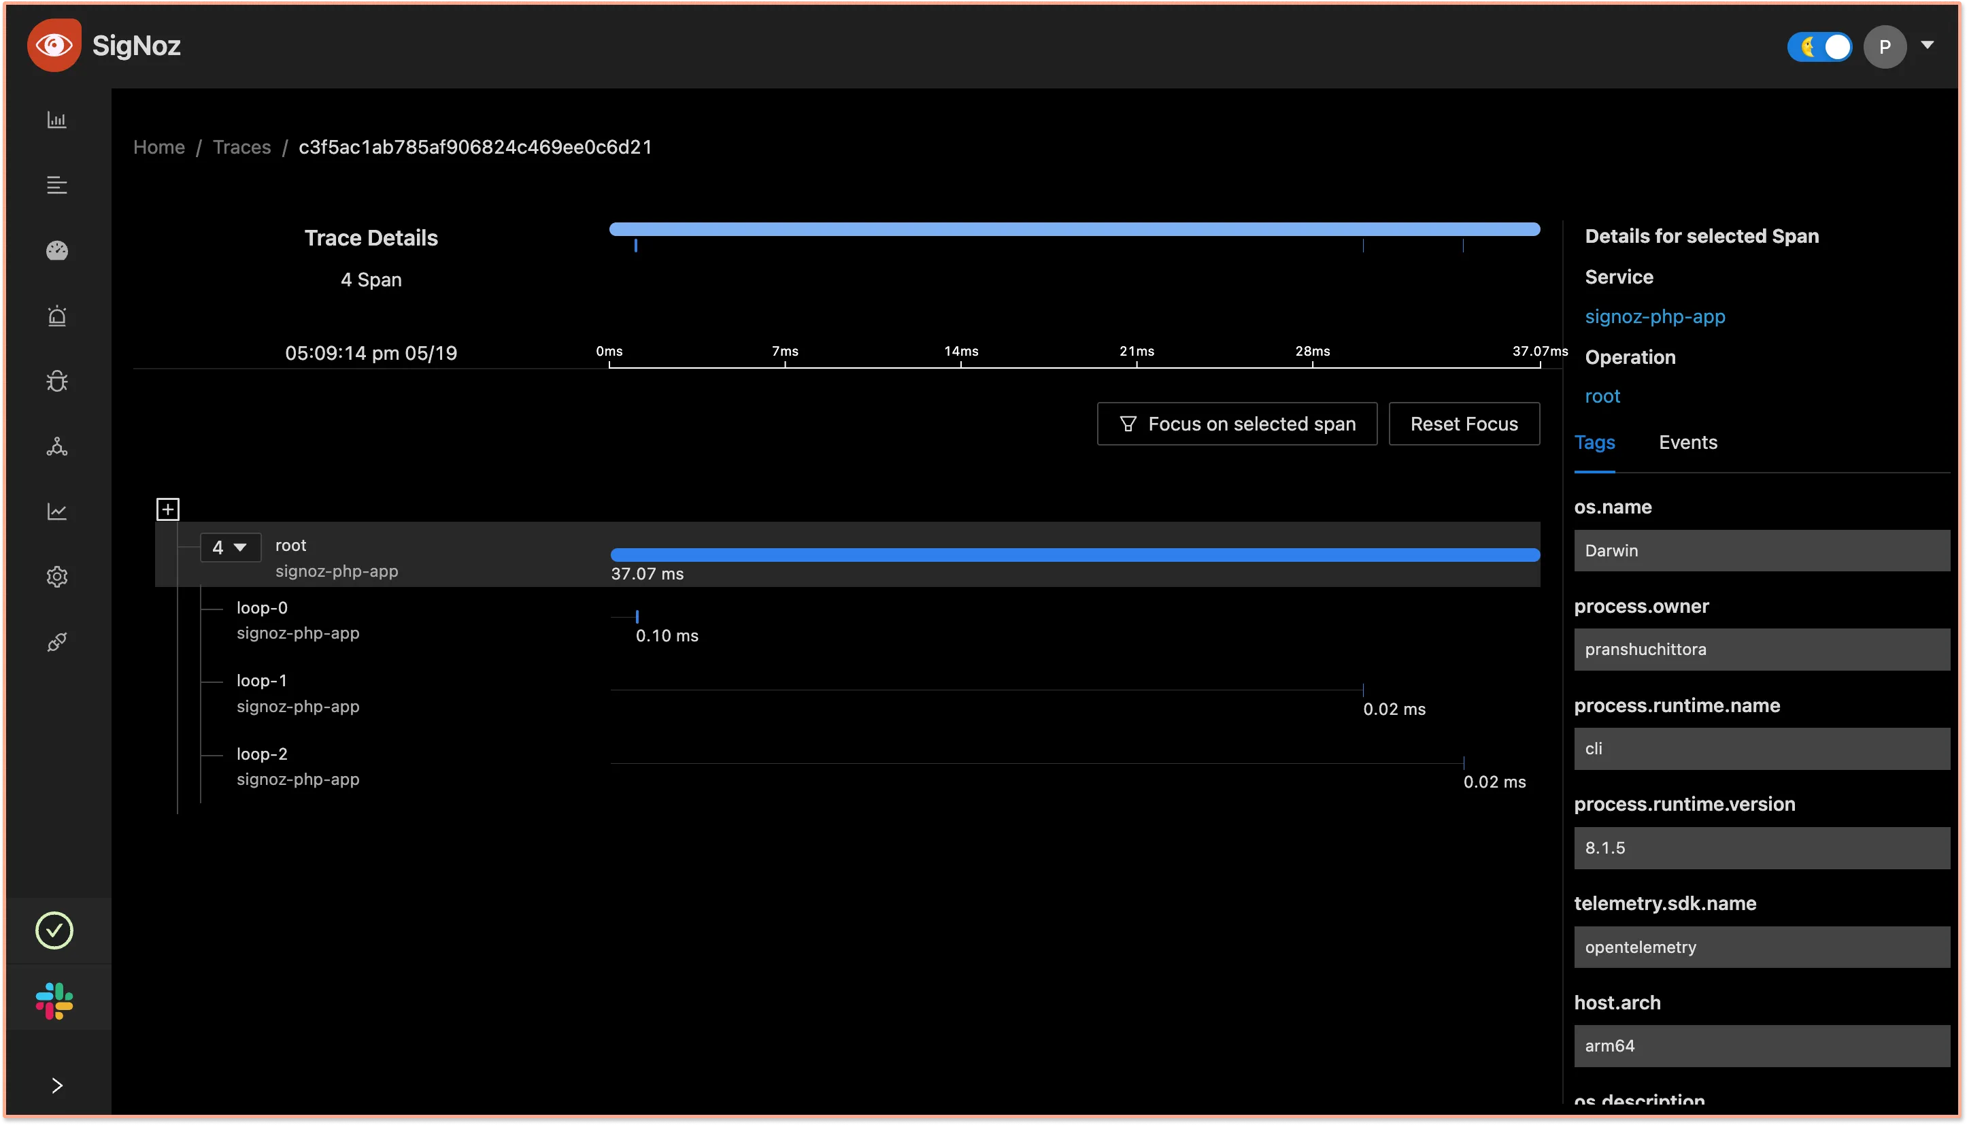Open the root operation link

click(1602, 397)
